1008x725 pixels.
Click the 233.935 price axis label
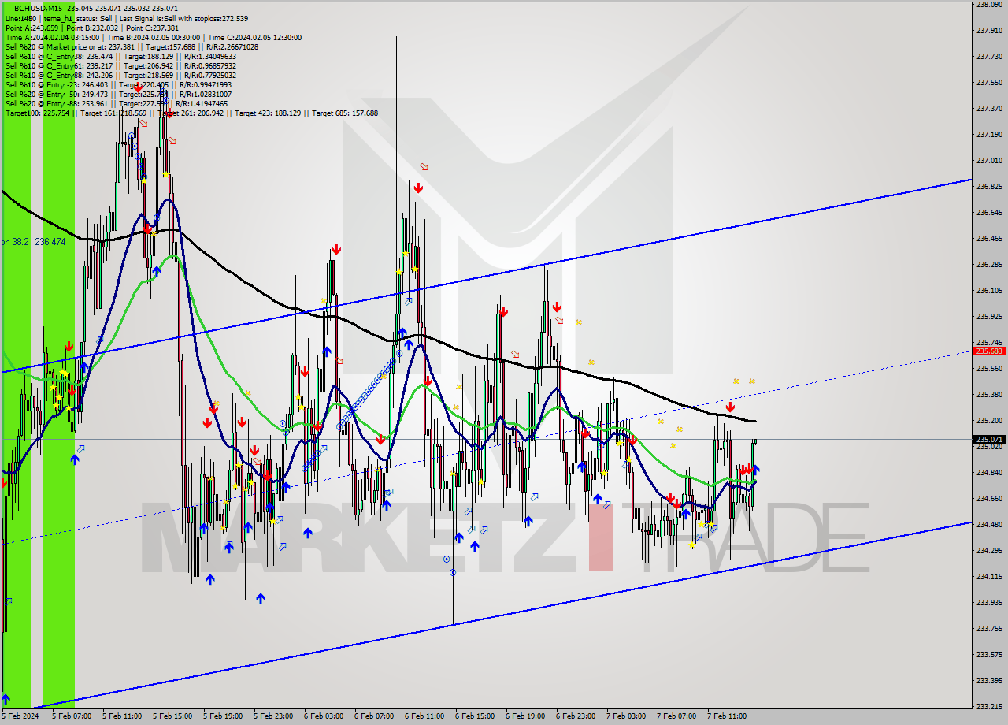[989, 602]
